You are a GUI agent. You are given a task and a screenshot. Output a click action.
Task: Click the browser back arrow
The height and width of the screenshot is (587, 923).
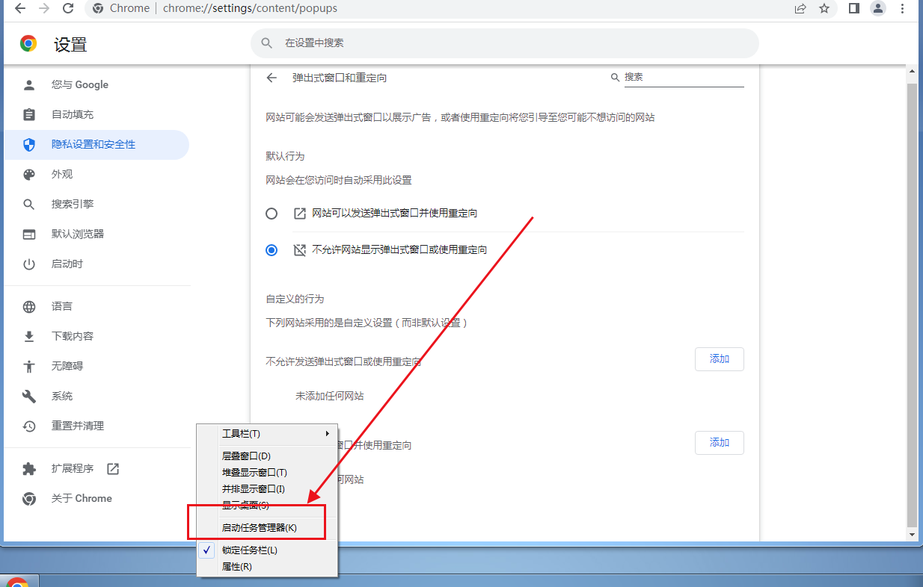(20, 8)
